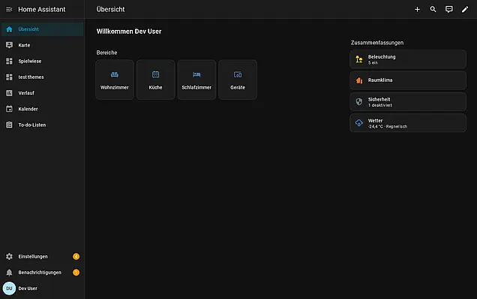Click the '5 ein' status text
Viewport: 477px width, 299px height.
(373, 63)
